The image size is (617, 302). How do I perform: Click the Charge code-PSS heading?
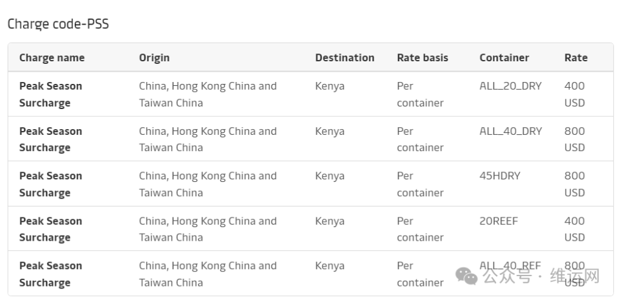pyautogui.click(x=58, y=24)
